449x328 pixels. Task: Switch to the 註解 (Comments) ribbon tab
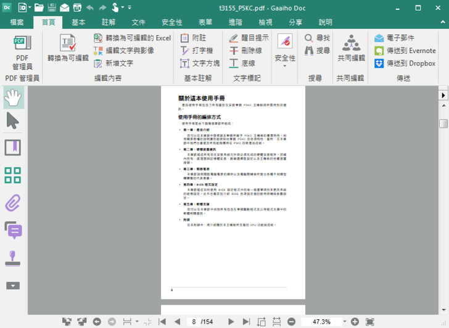pyautogui.click(x=109, y=22)
